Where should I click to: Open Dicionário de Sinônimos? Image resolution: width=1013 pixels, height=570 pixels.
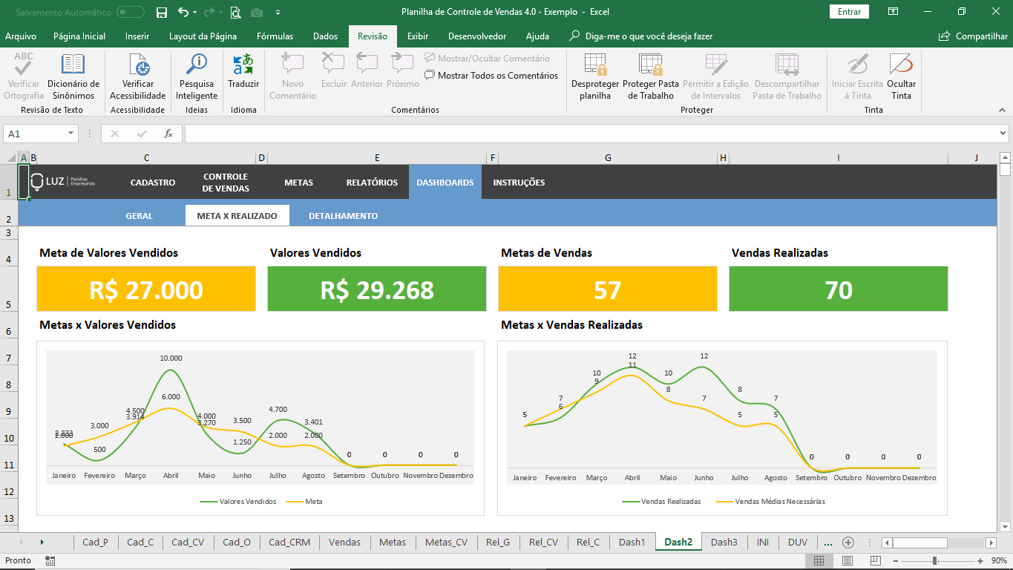click(73, 76)
